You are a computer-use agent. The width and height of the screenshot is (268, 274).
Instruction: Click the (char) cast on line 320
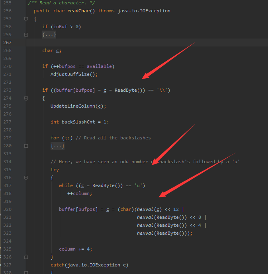pos(126,209)
